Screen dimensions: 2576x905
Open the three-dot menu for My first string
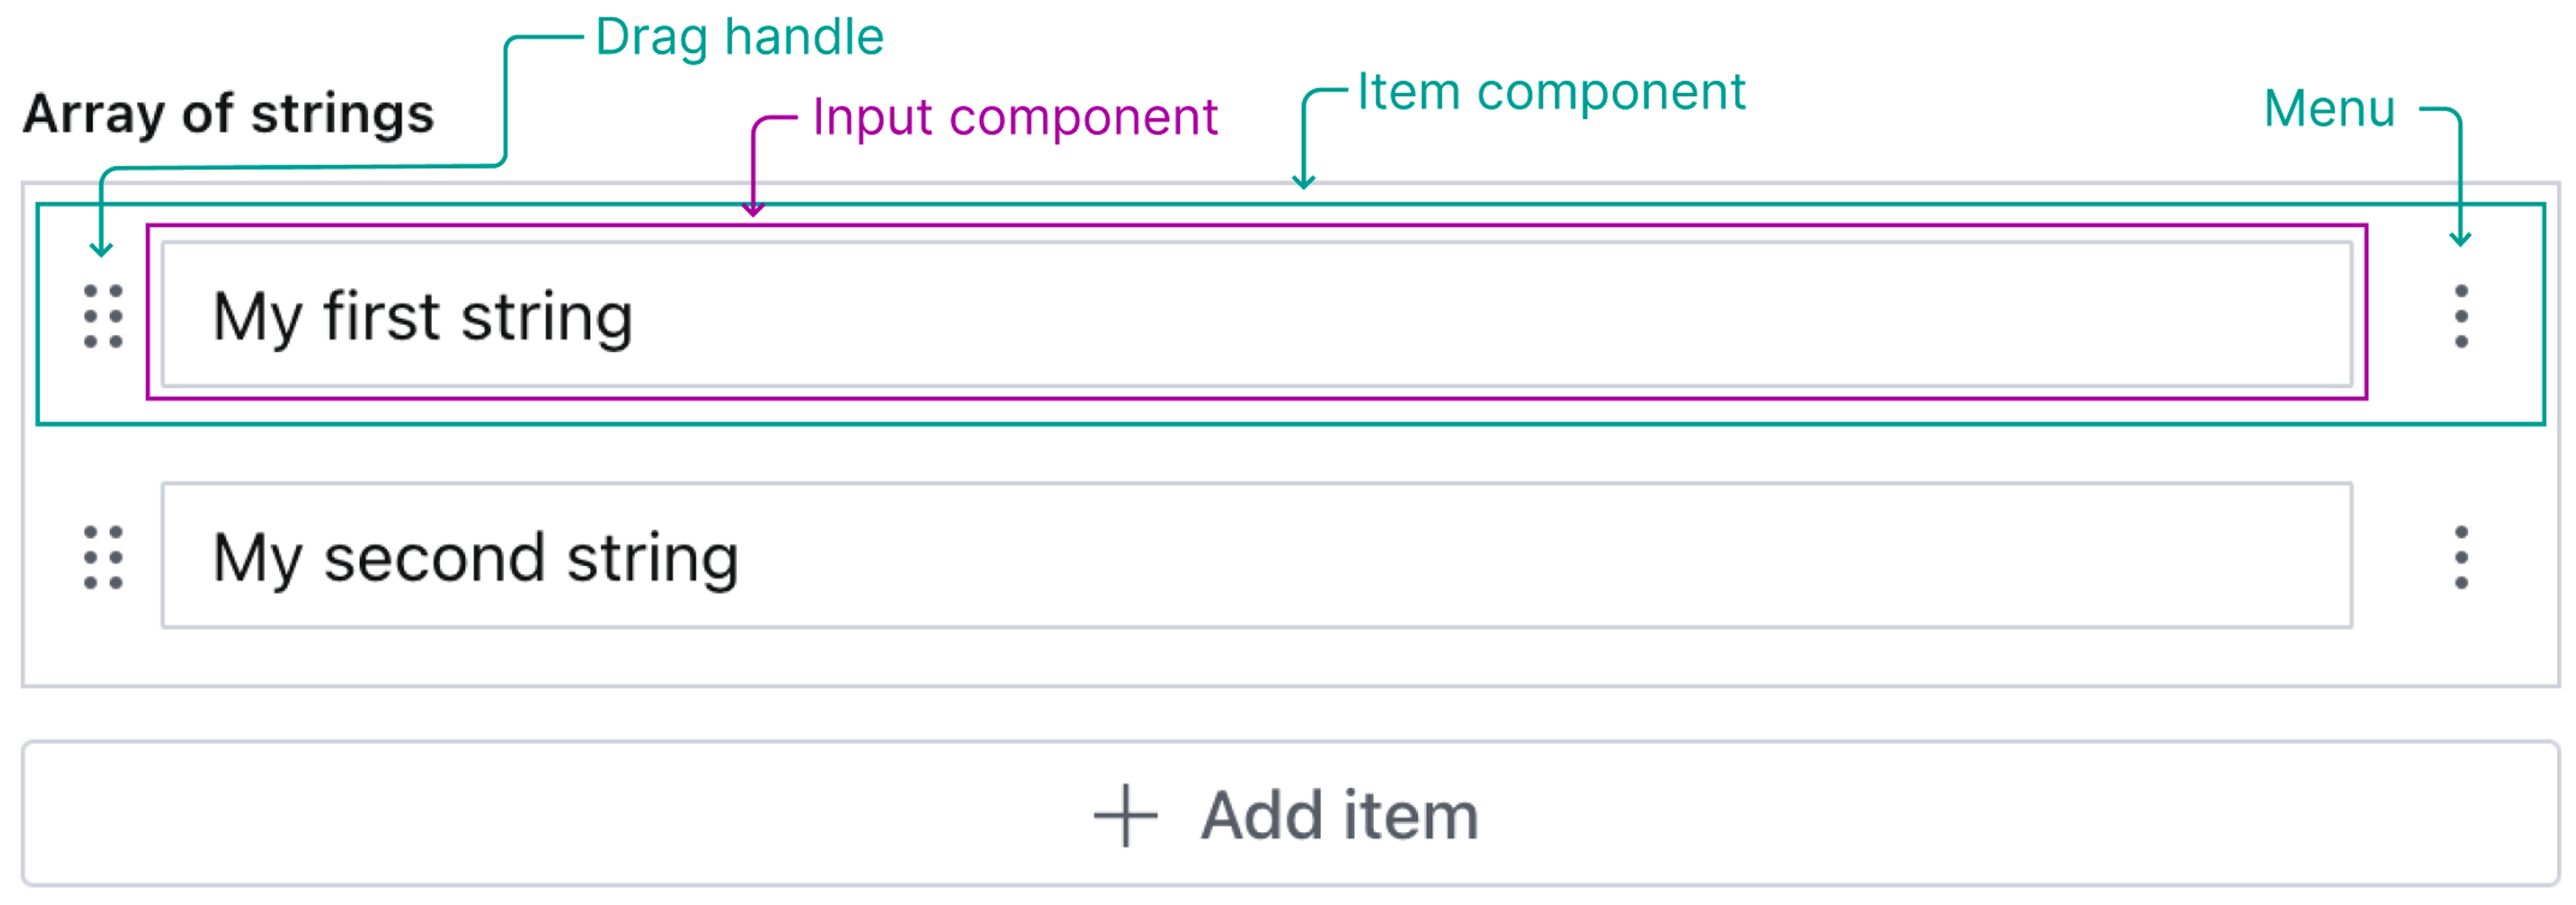pyautogui.click(x=2461, y=316)
